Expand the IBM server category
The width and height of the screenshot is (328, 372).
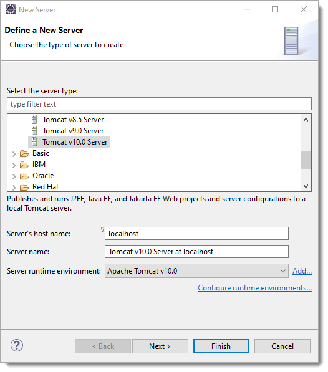tap(14, 165)
